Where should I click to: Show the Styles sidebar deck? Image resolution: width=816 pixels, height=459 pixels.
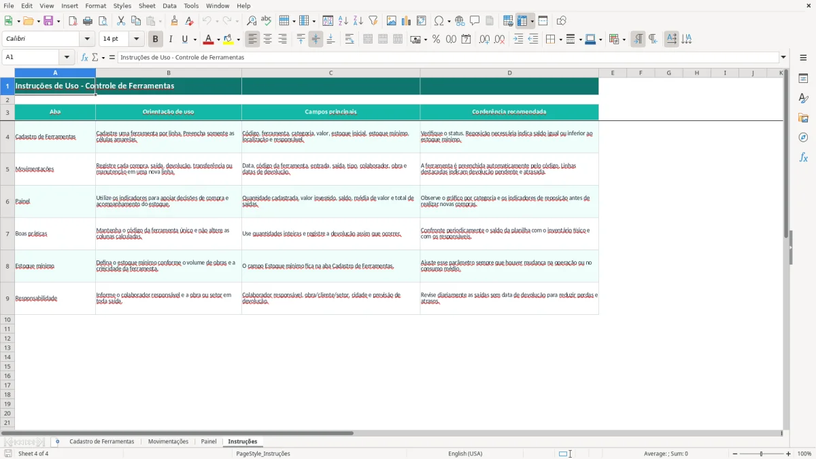(x=803, y=98)
